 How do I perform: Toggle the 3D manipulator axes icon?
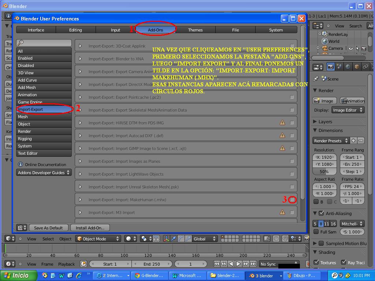pos(167,239)
